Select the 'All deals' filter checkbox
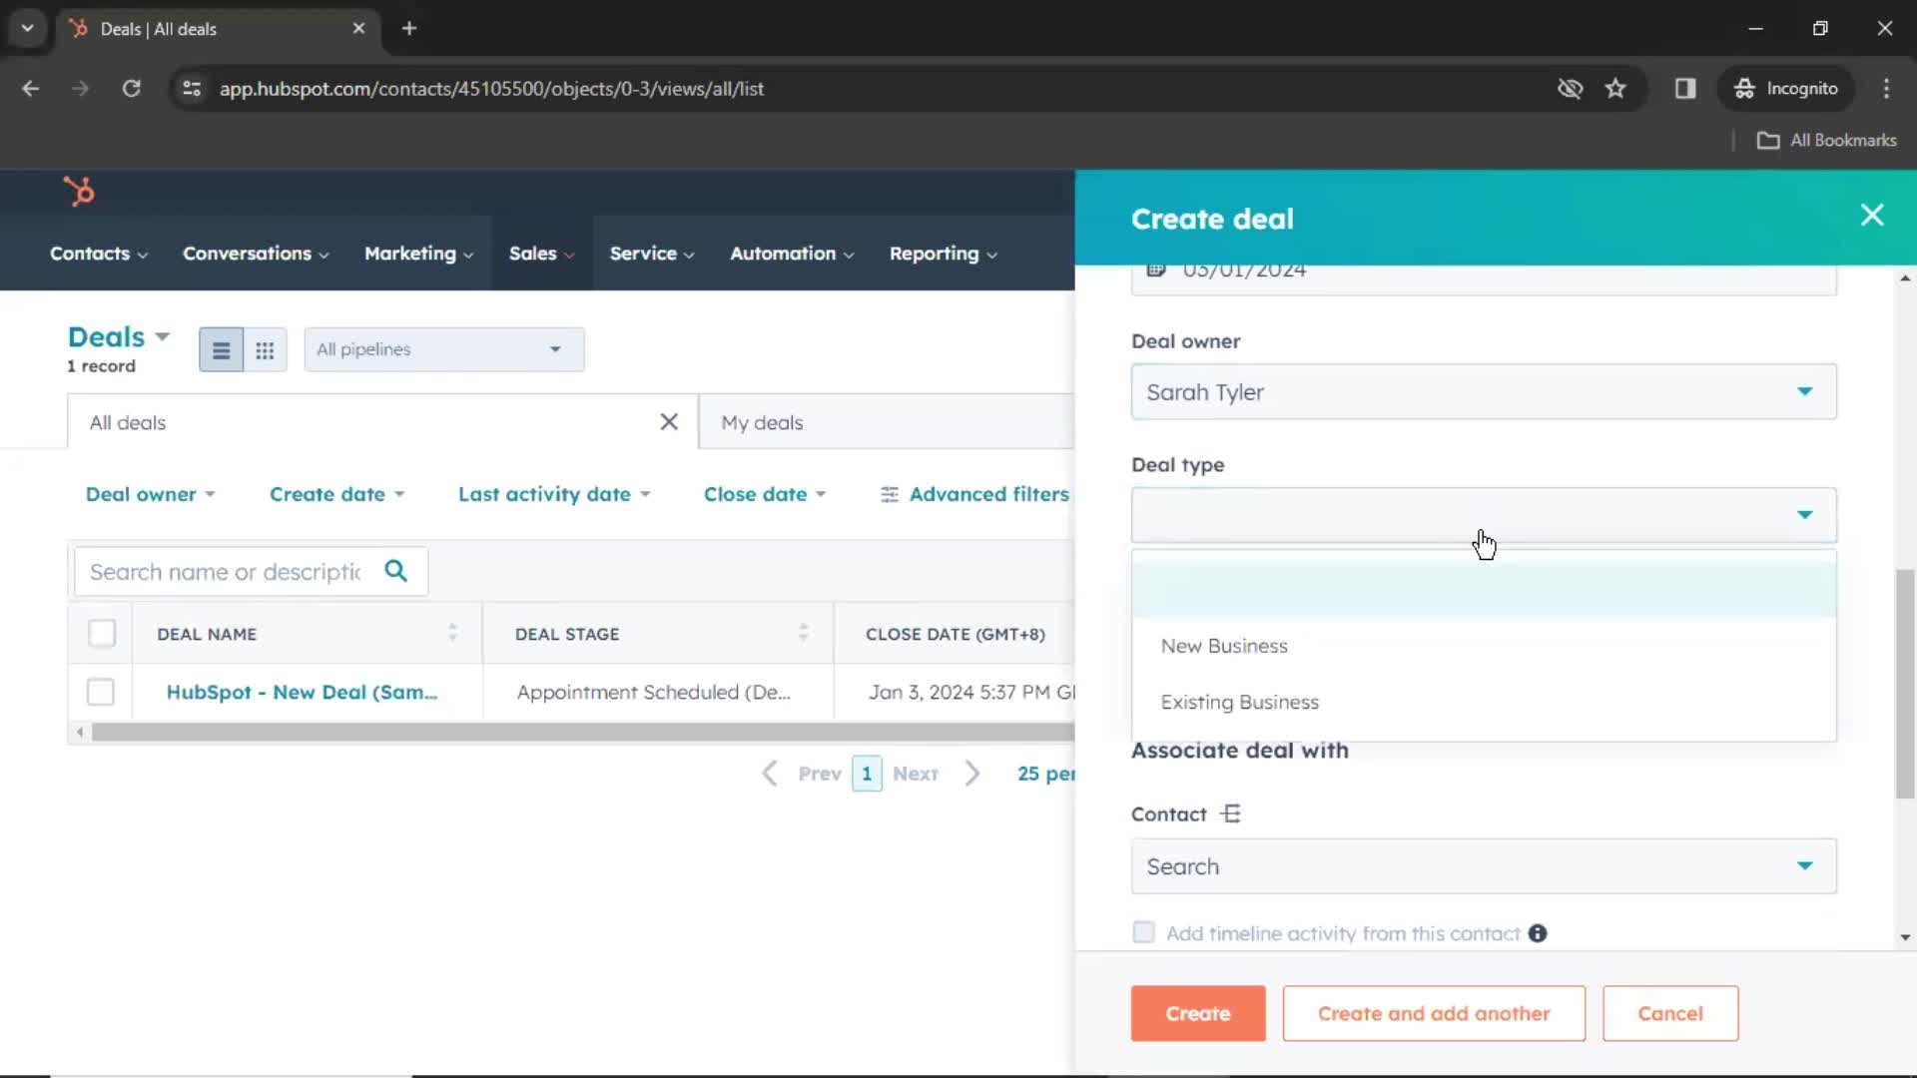 point(128,422)
